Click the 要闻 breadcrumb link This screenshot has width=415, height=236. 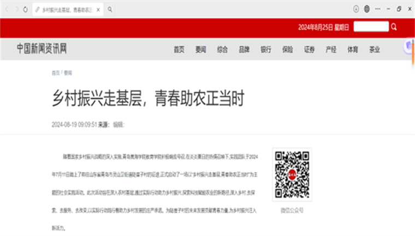68,72
